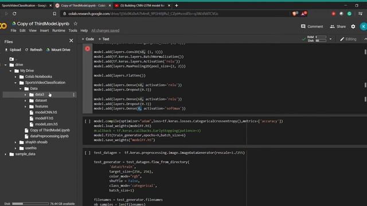Click the RAM usage bar
Screen dimensions: 367x206
[x=321, y=37]
